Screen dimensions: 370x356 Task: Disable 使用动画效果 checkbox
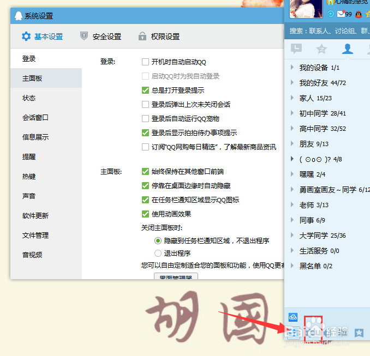click(x=145, y=214)
